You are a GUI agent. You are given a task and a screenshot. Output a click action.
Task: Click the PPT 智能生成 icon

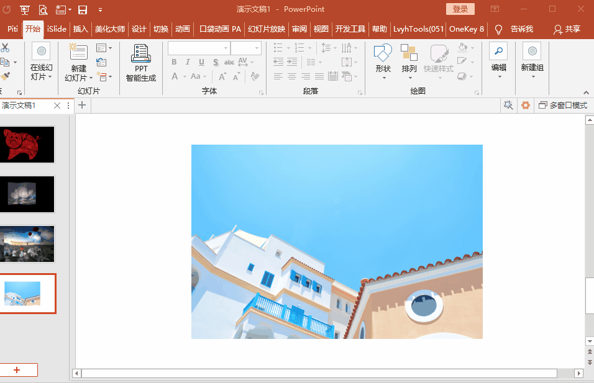pos(141,54)
